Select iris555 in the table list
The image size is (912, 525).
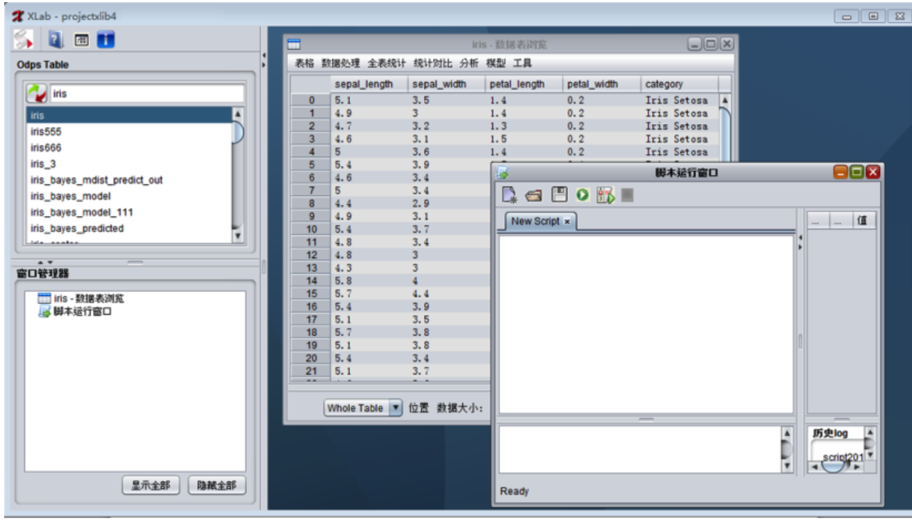pyautogui.click(x=128, y=132)
